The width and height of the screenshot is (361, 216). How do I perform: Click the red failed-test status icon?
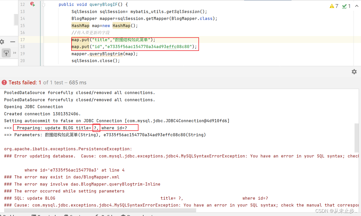(4, 82)
